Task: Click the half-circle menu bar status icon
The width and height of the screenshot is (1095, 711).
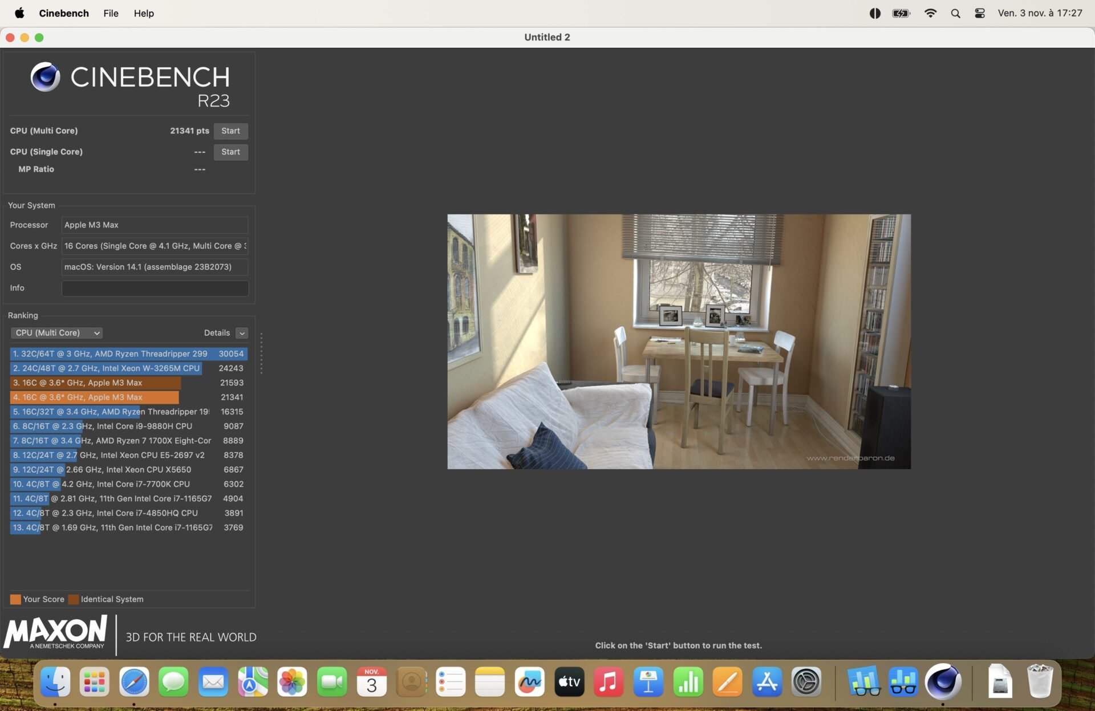Action: point(875,13)
